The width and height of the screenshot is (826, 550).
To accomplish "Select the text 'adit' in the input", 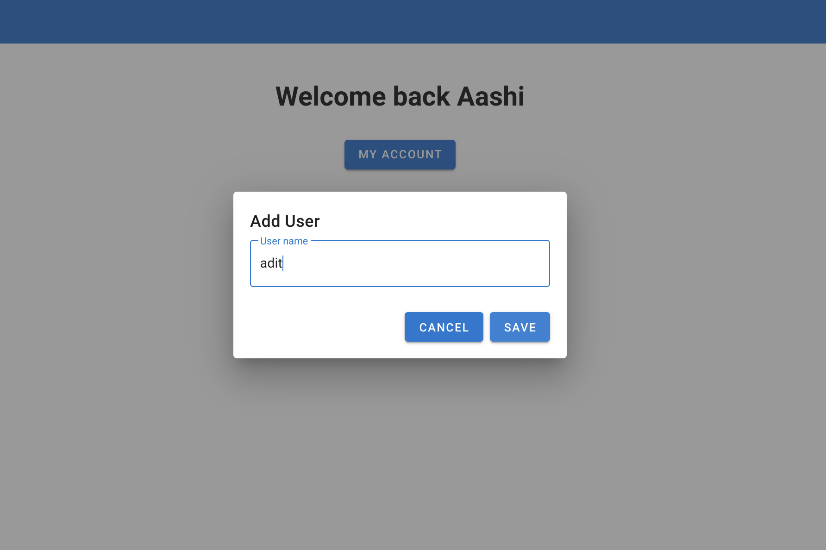I will tap(271, 263).
